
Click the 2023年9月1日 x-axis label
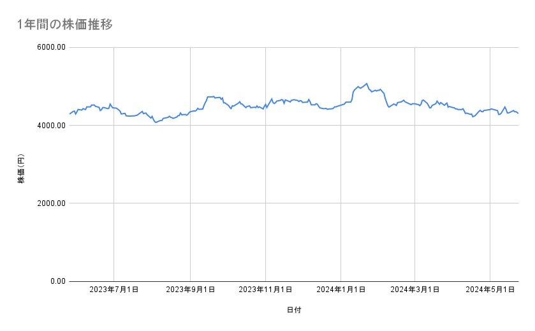[190, 290]
